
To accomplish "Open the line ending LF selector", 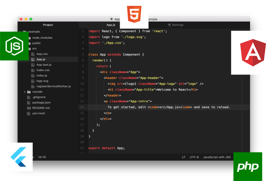I will (x=184, y=157).
